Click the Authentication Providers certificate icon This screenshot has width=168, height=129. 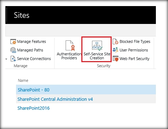pyautogui.click(x=70, y=46)
